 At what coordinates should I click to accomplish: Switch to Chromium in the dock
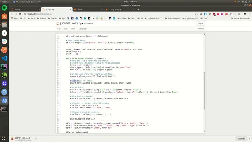[x=4, y=101]
